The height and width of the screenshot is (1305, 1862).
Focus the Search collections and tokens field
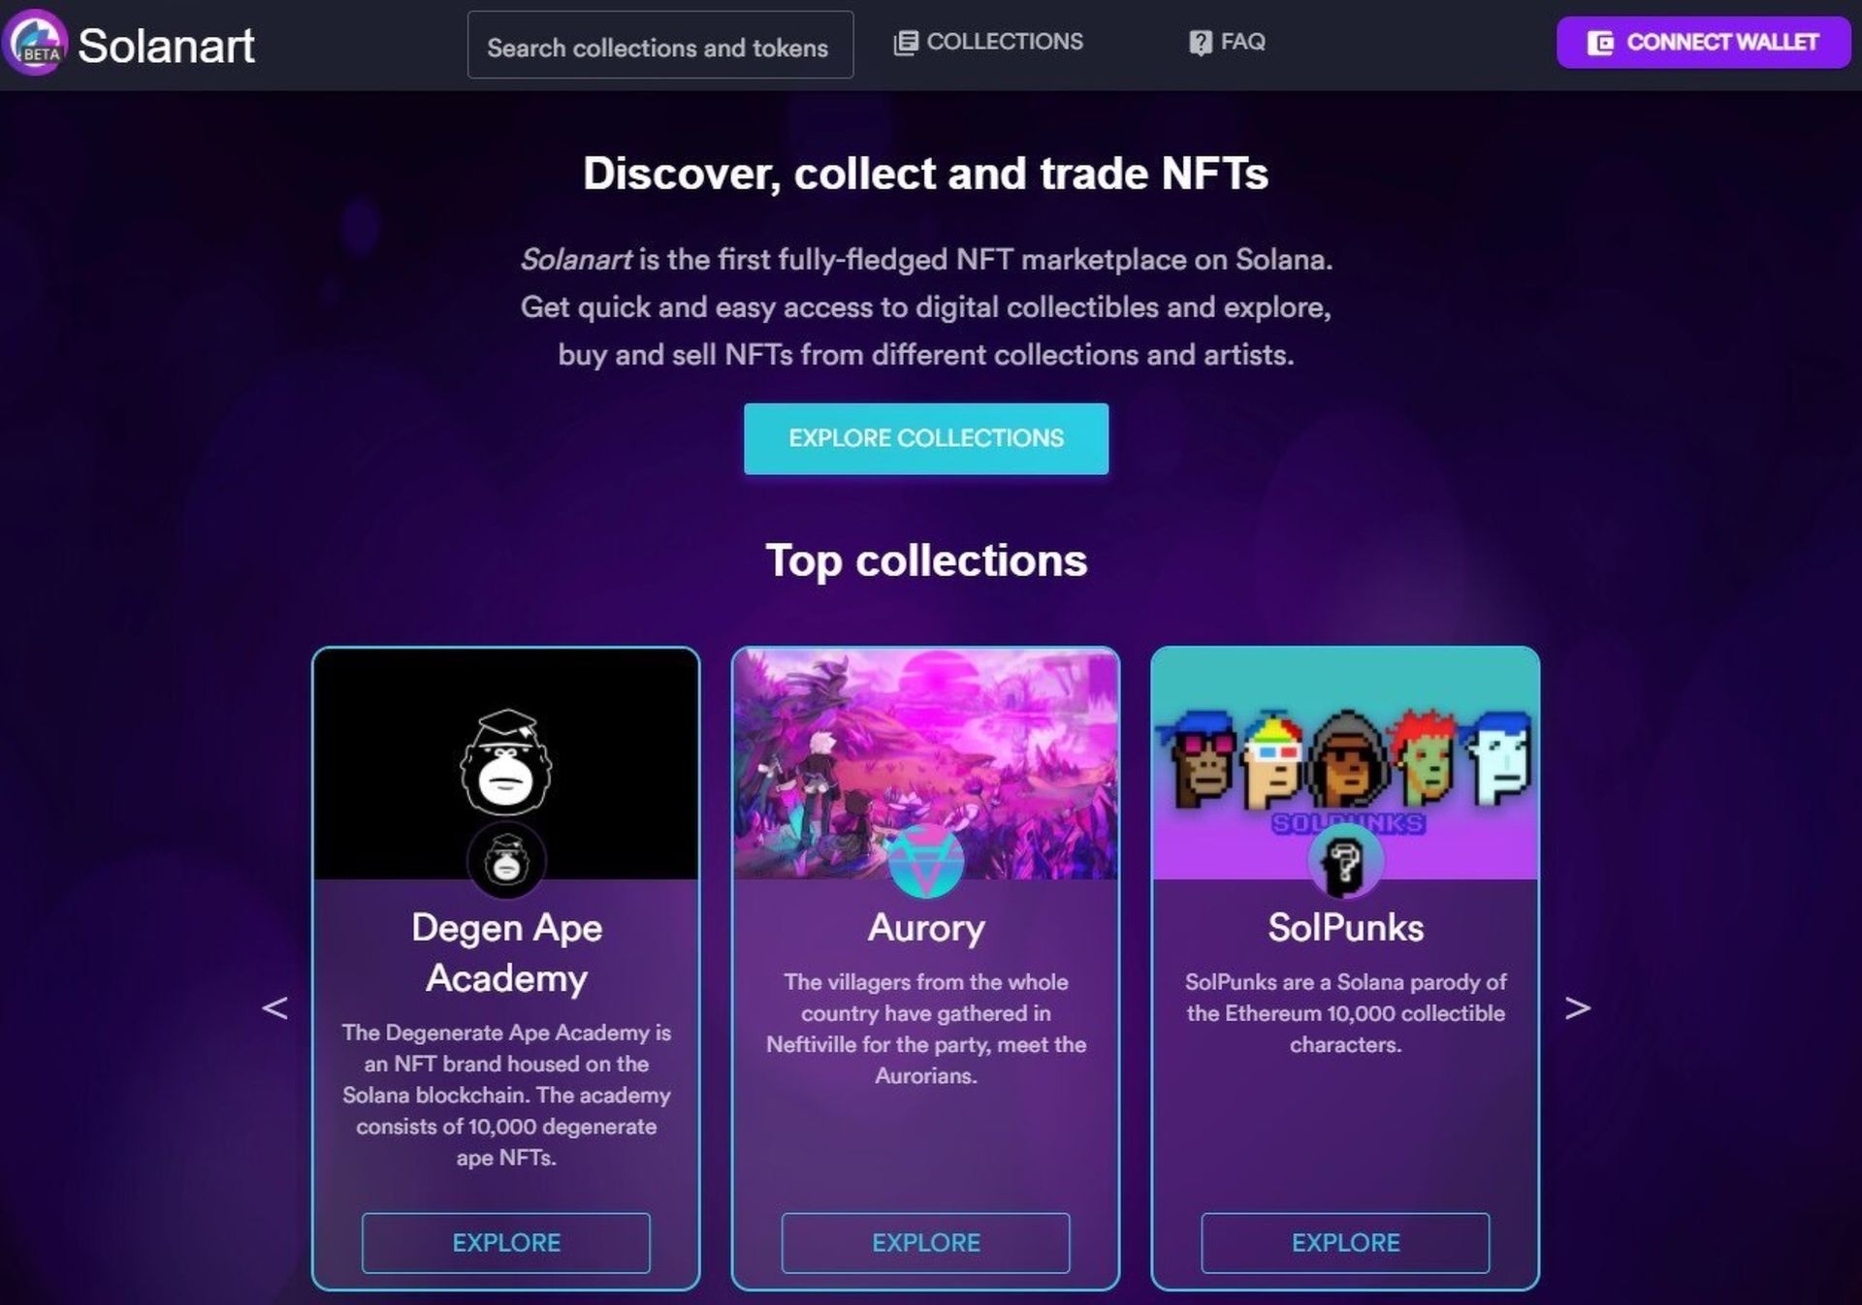click(x=660, y=46)
